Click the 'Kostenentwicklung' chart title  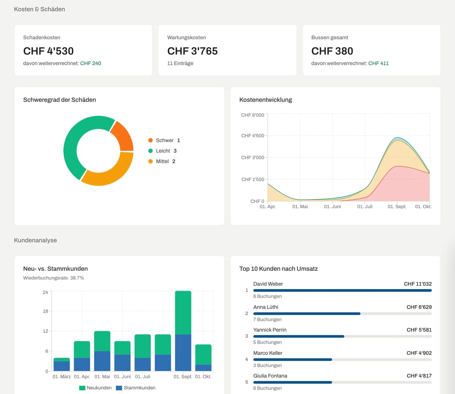pyautogui.click(x=266, y=100)
